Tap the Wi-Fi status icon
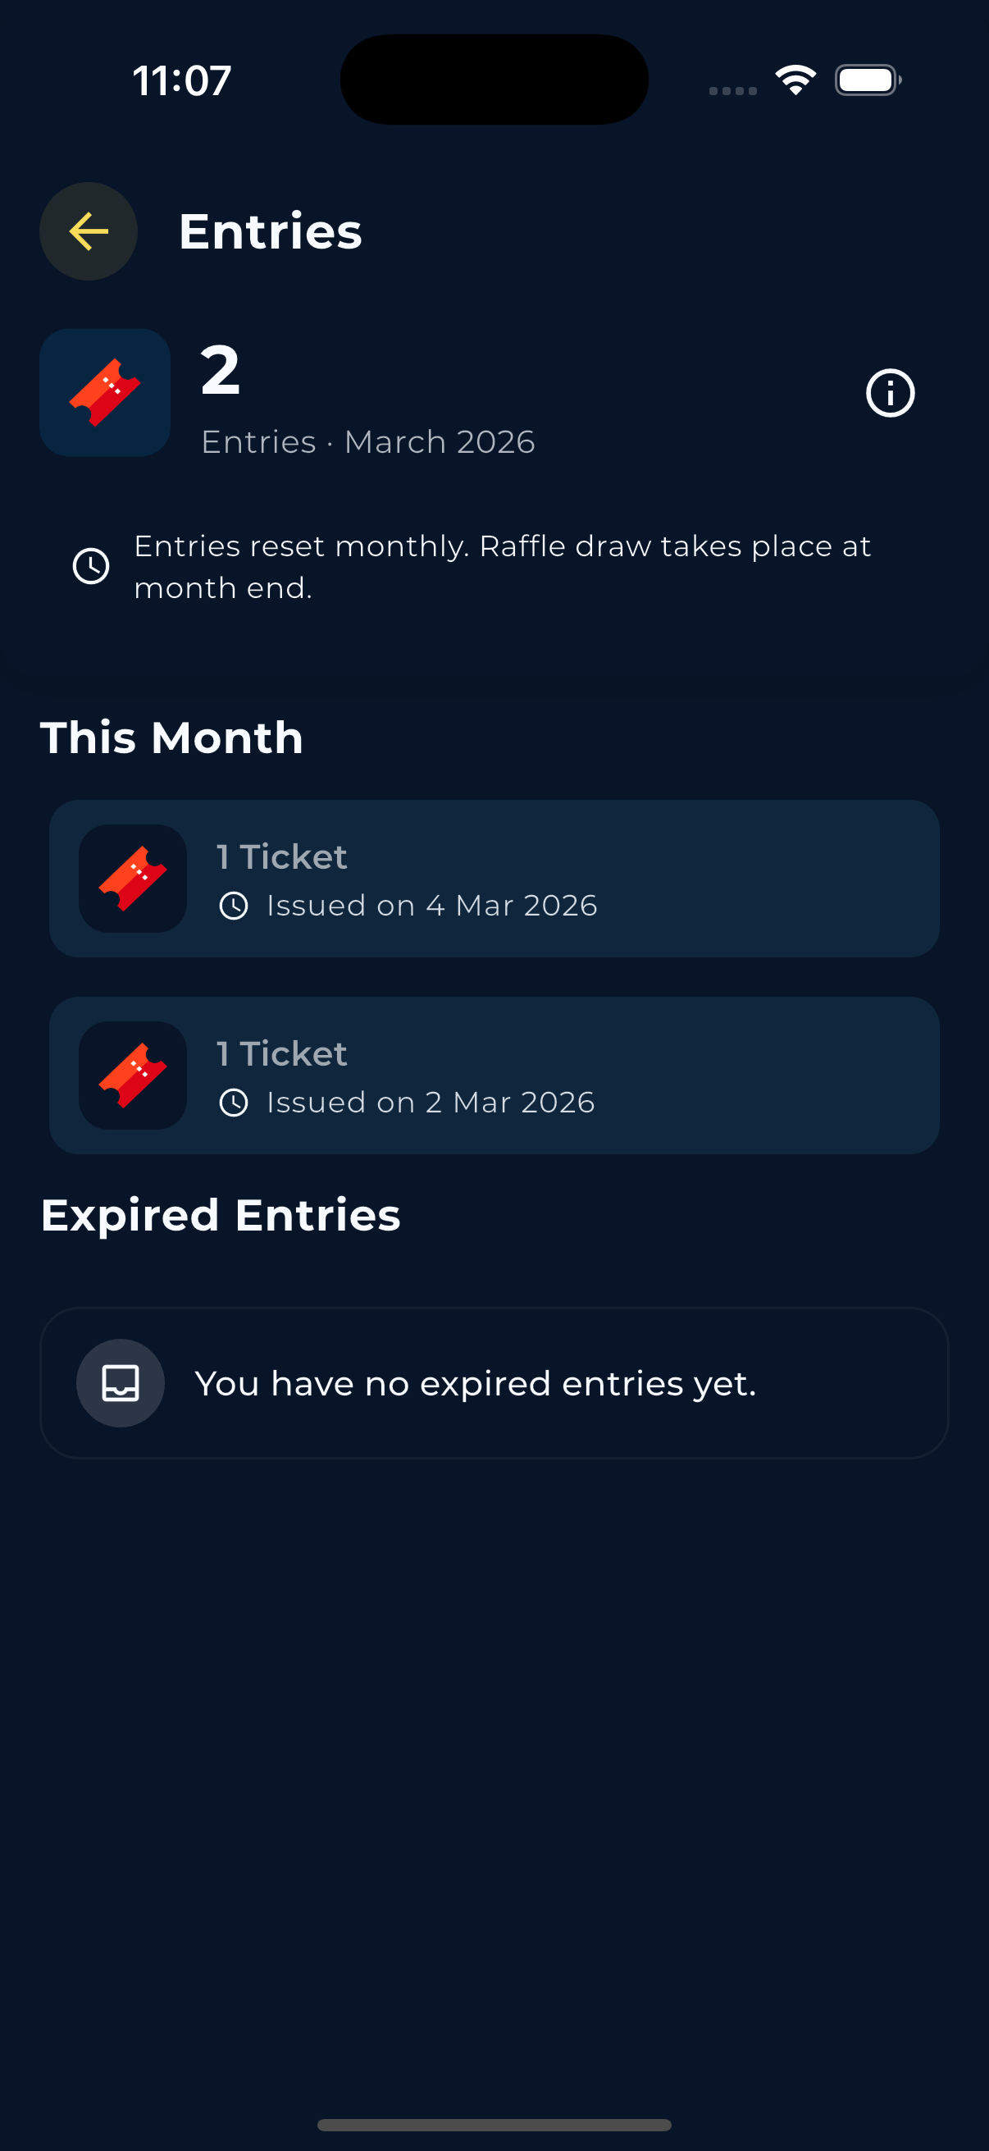This screenshot has width=989, height=2151. pyautogui.click(x=795, y=80)
